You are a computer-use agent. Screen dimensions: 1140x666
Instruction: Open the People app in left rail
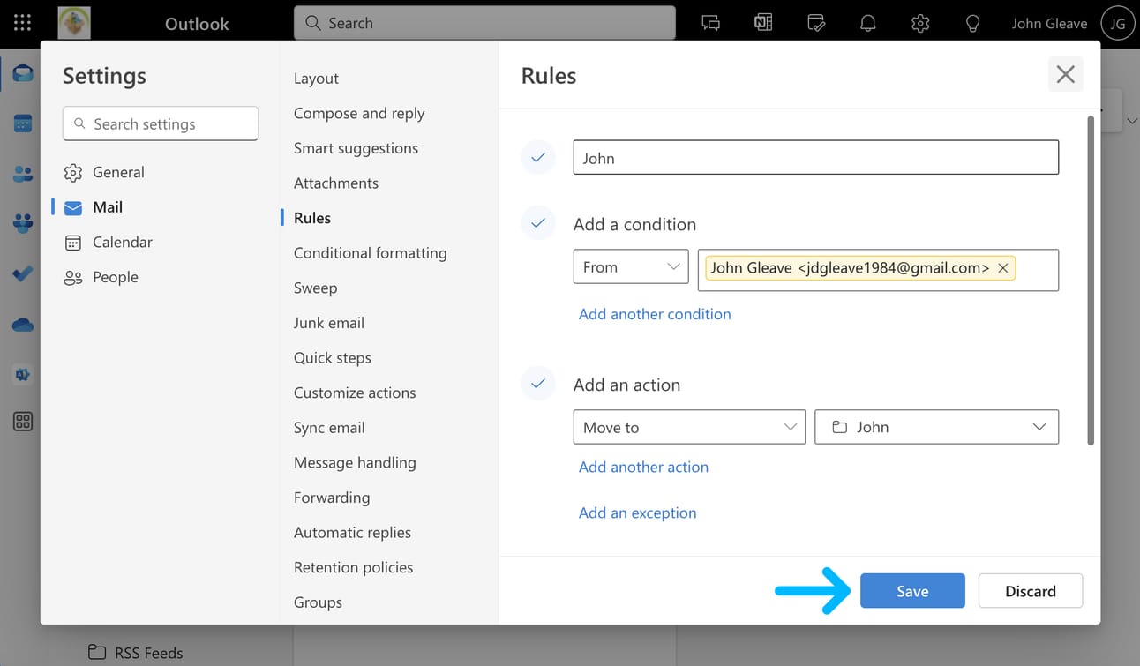tap(23, 174)
